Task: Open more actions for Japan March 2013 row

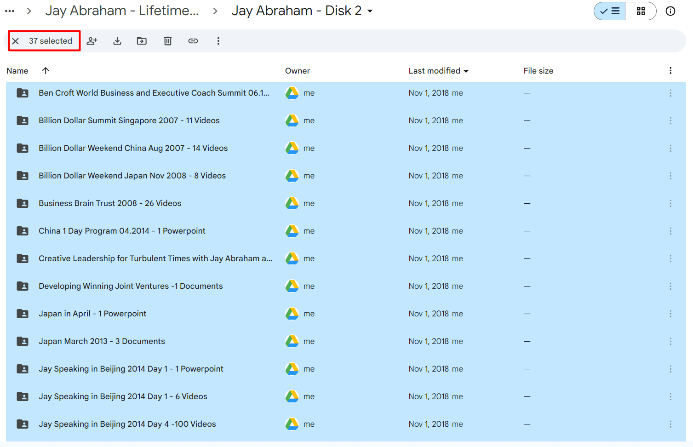Action: click(x=670, y=341)
